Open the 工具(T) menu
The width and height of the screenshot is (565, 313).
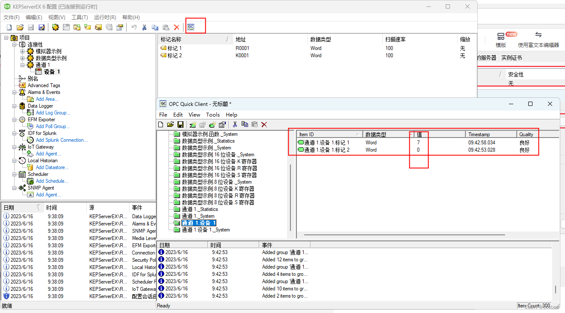[80, 18]
